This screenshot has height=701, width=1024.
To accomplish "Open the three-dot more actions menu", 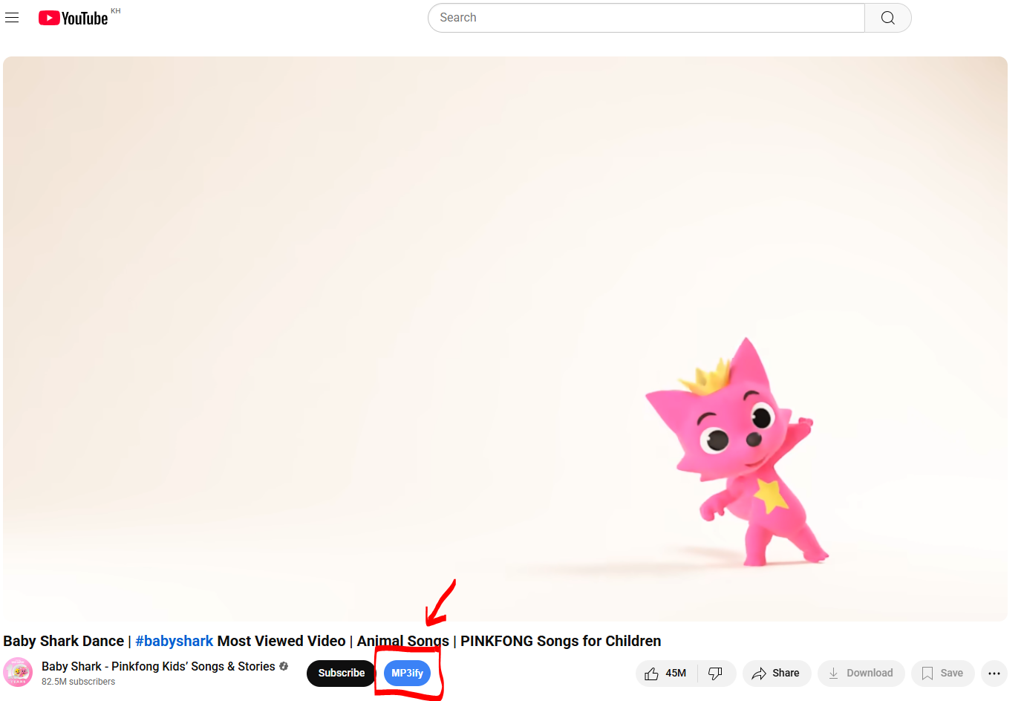I will [994, 674].
